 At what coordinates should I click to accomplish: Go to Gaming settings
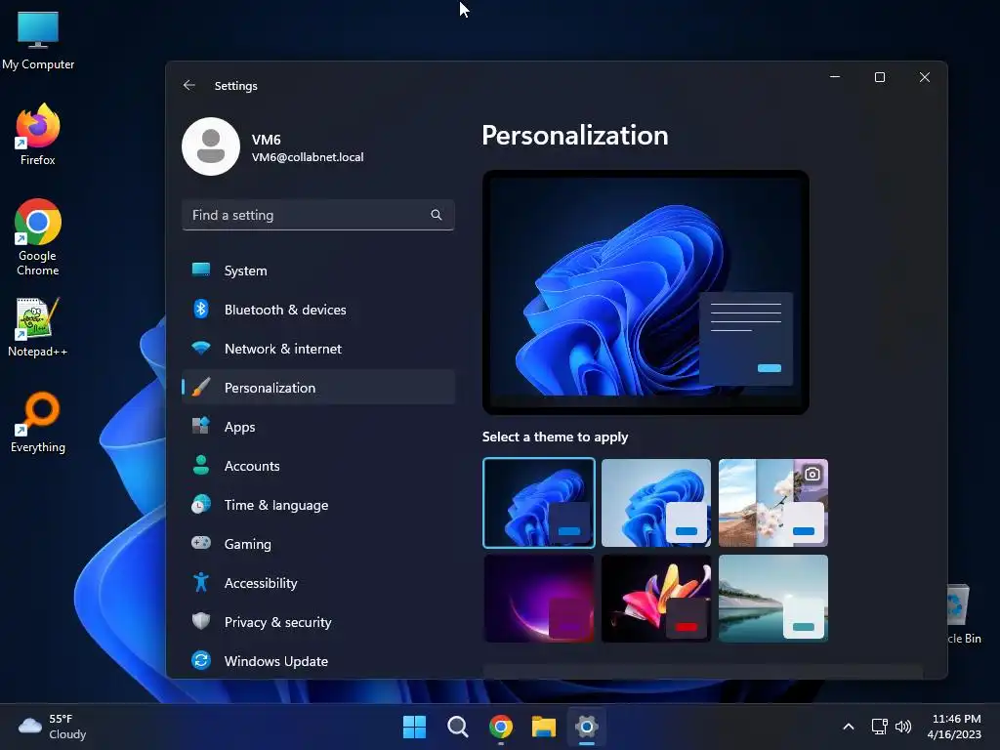pyautogui.click(x=318, y=543)
